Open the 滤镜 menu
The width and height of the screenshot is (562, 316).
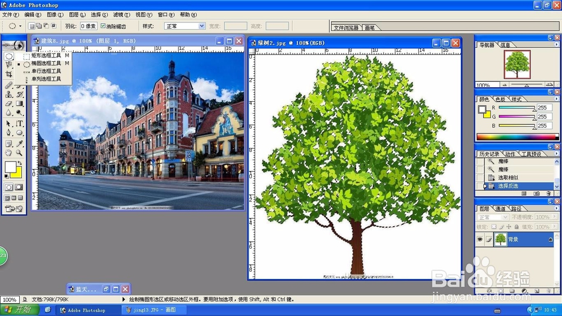click(x=121, y=15)
